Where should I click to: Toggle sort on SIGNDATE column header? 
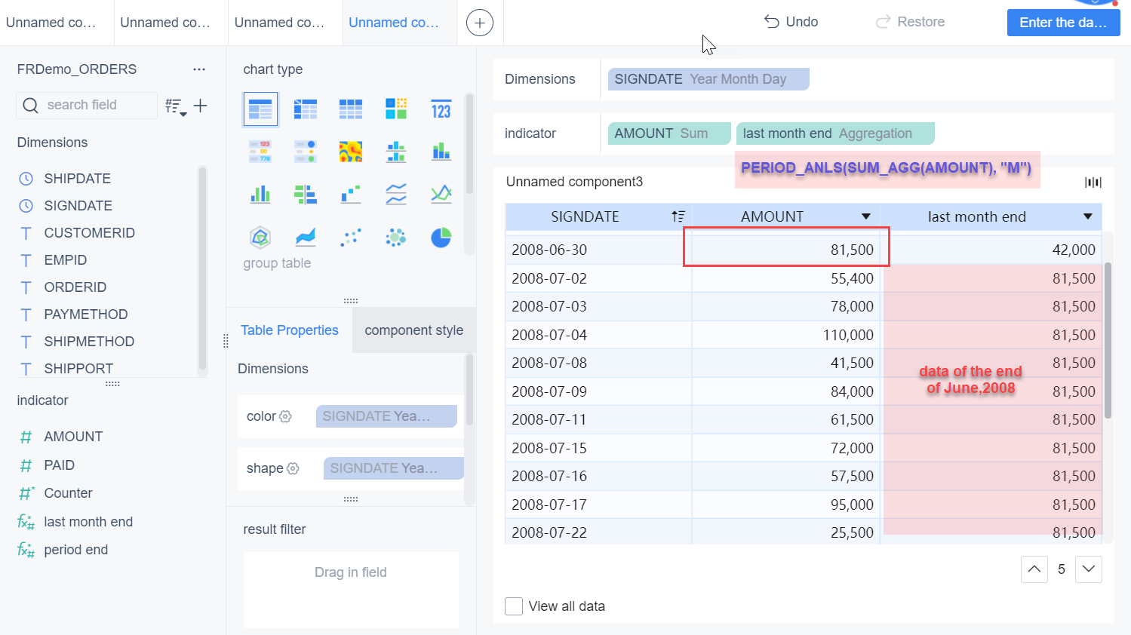click(678, 217)
